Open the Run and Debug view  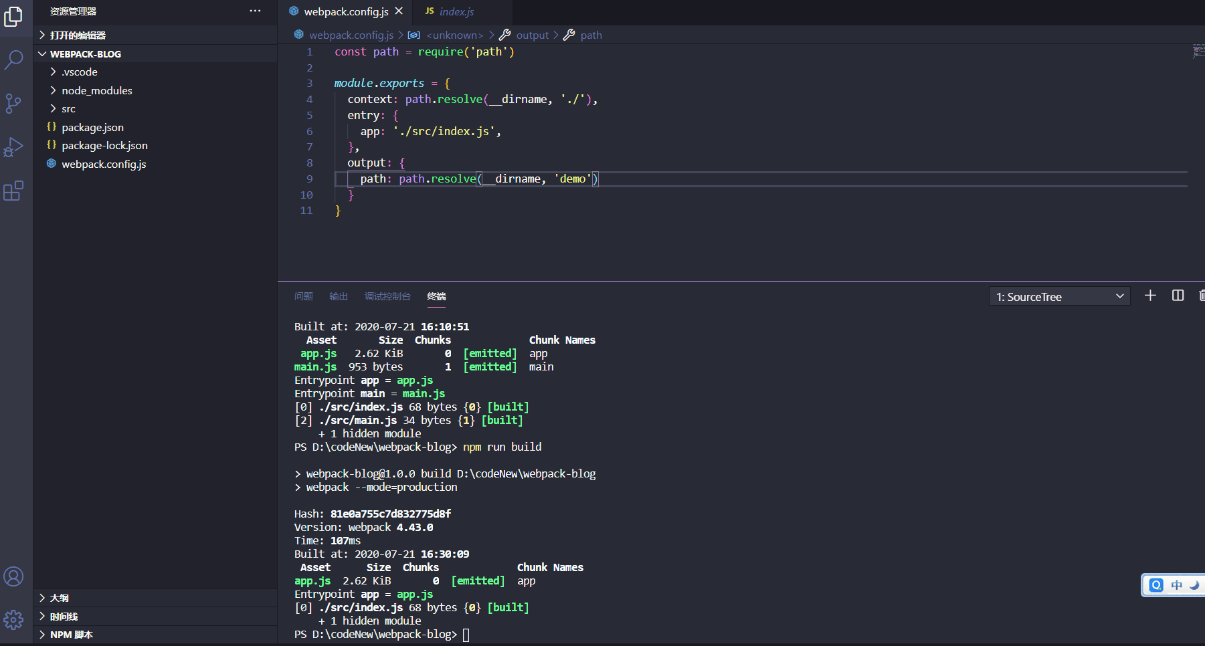(x=13, y=148)
